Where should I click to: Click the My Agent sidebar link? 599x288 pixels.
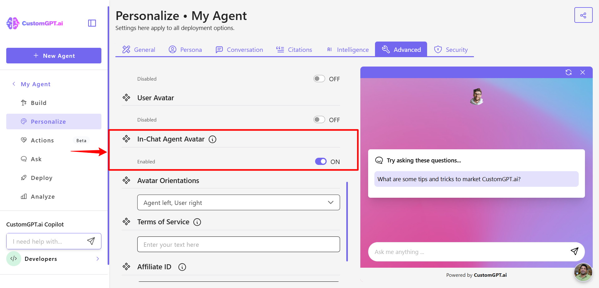(36, 84)
